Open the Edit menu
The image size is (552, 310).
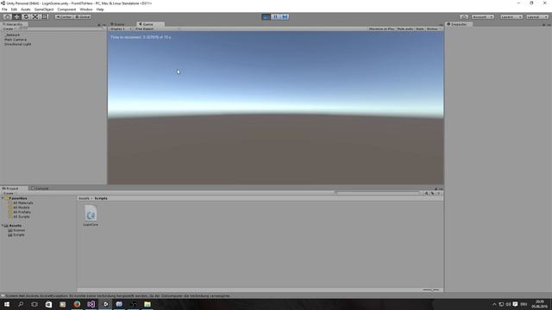(14, 9)
